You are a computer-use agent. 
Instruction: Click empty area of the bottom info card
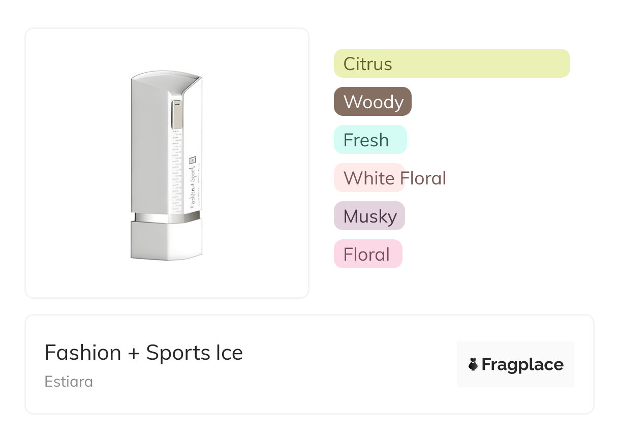346,366
